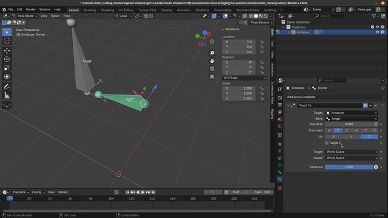Viewport: 388px width, 218px height.
Task: Disable Collection render camera icon
Action: pos(383,27)
